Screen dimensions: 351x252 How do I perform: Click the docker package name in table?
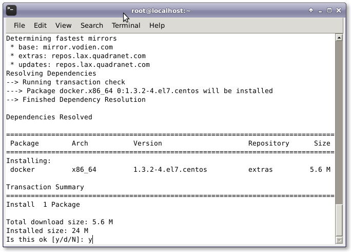coord(23,169)
